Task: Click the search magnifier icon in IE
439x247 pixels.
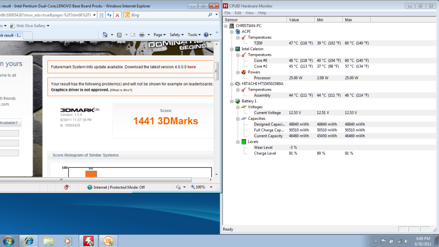Action: 210,15
